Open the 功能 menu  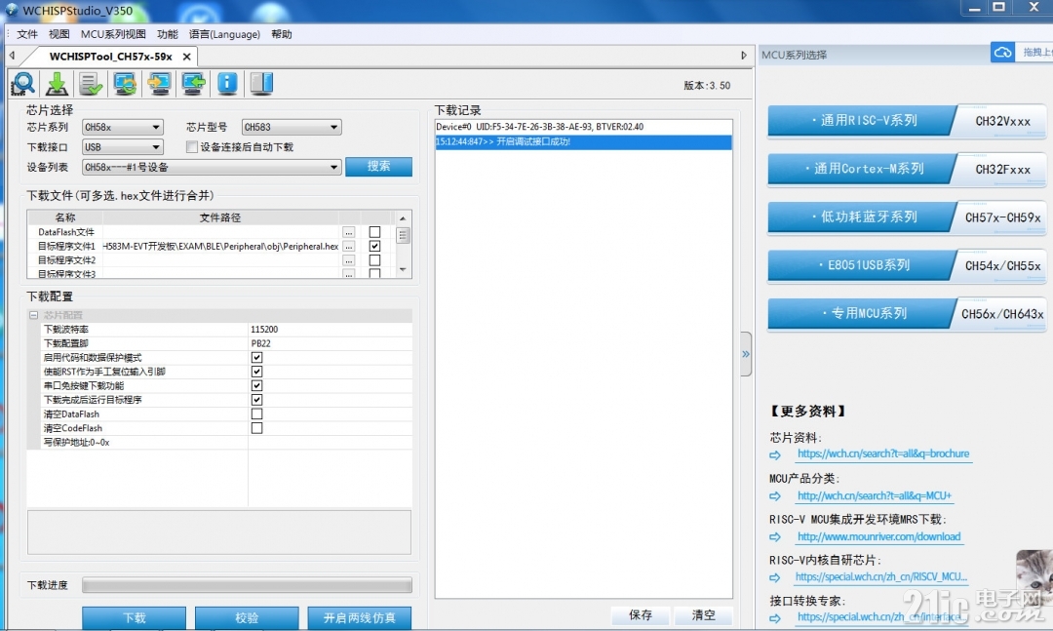coord(168,34)
